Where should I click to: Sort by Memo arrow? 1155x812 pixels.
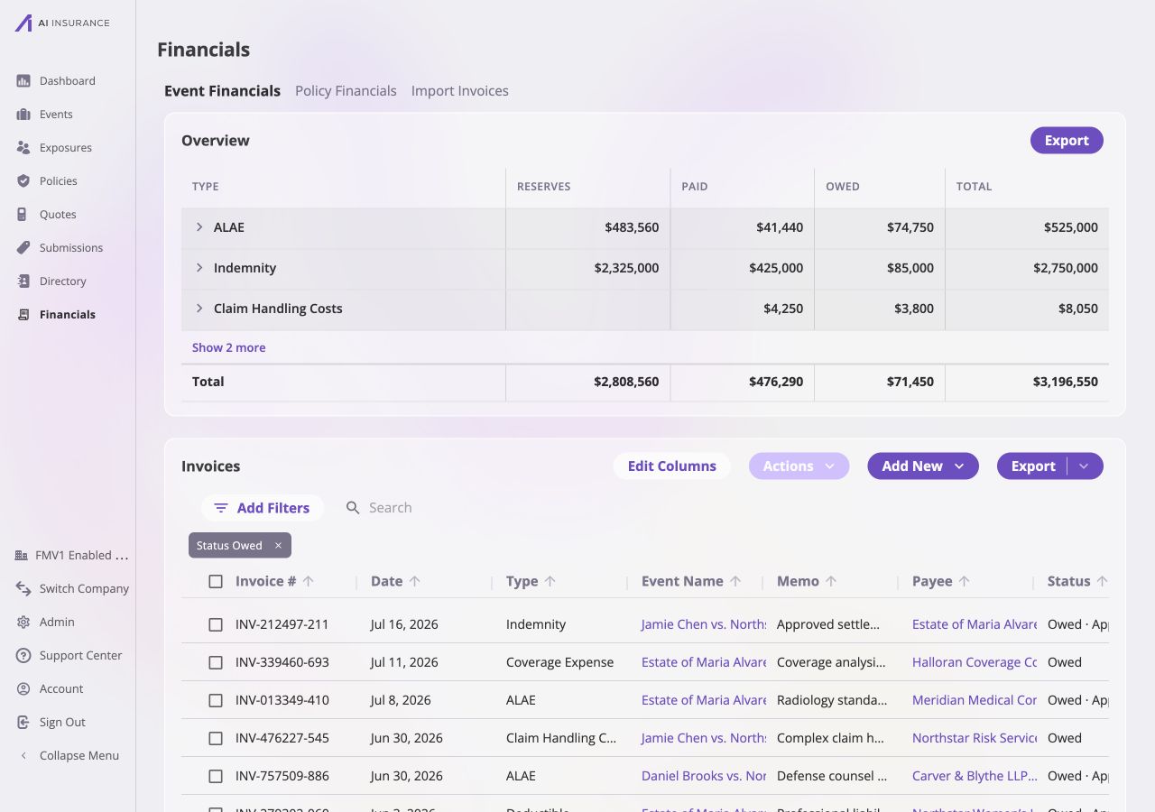(831, 582)
